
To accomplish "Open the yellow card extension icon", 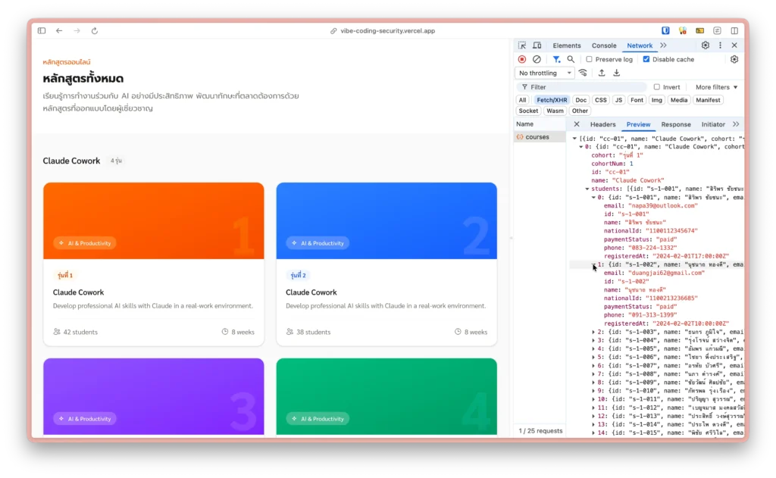I will [699, 30].
